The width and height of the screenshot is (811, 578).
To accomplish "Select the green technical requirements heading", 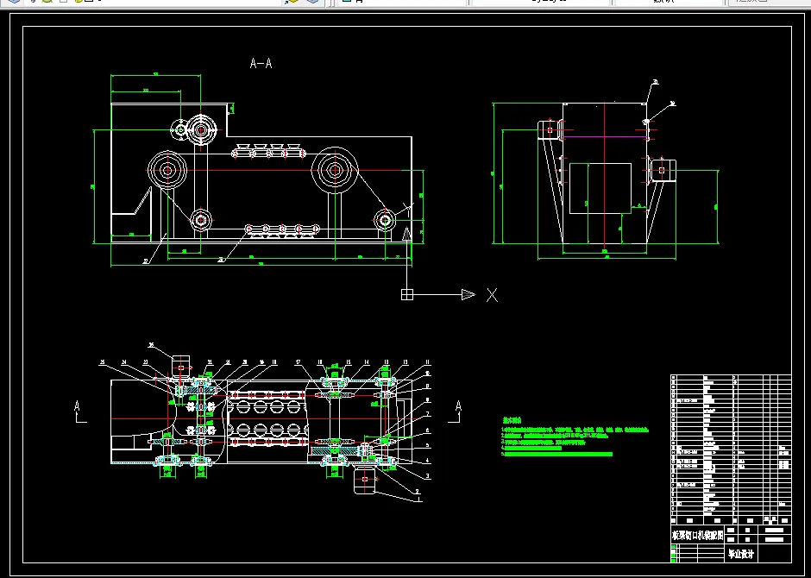I will [x=512, y=421].
